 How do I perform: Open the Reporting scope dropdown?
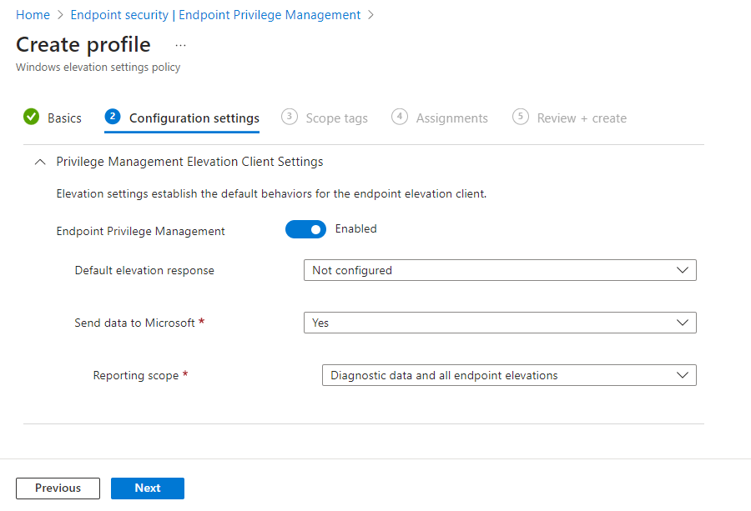tap(508, 375)
